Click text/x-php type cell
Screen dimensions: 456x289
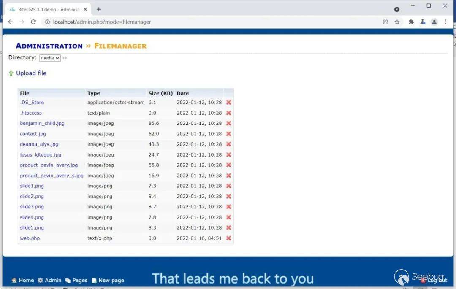(x=100, y=238)
